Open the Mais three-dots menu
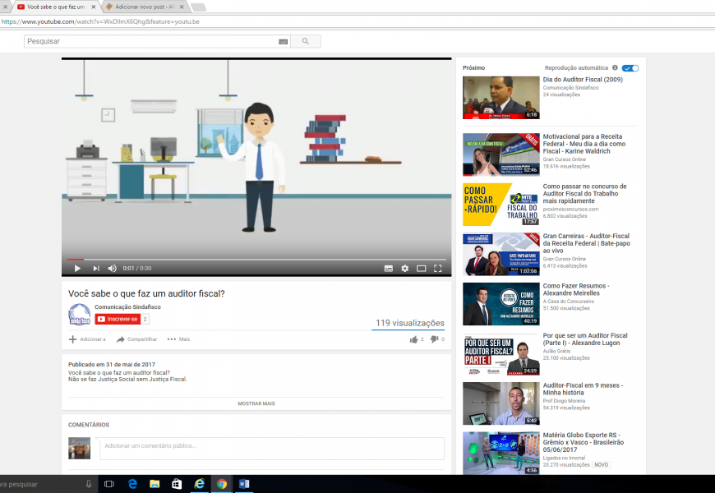 point(178,339)
